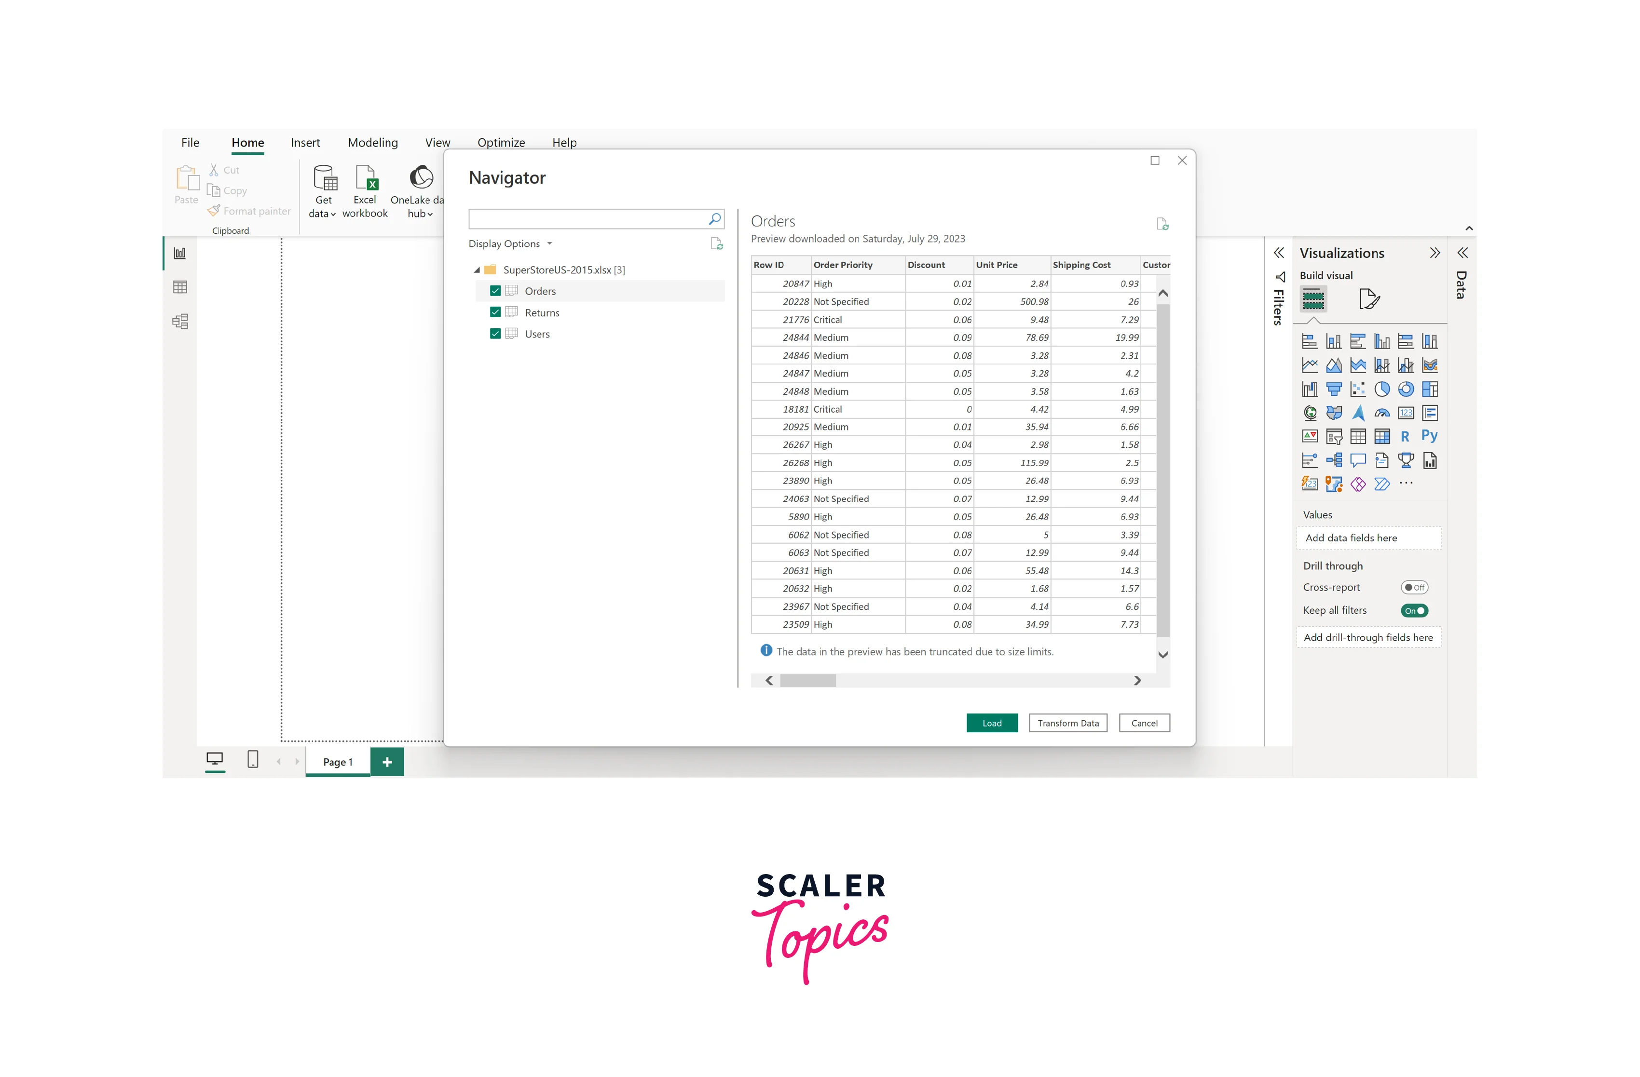Disable the Keep all filters toggle

1414,611
